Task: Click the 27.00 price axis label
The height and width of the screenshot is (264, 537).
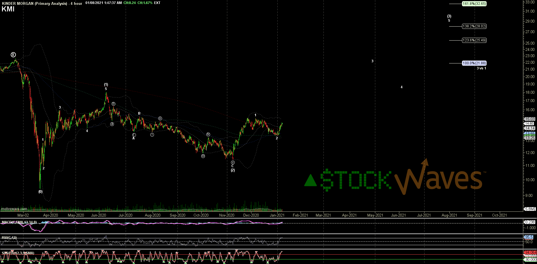Action: [x=530, y=32]
